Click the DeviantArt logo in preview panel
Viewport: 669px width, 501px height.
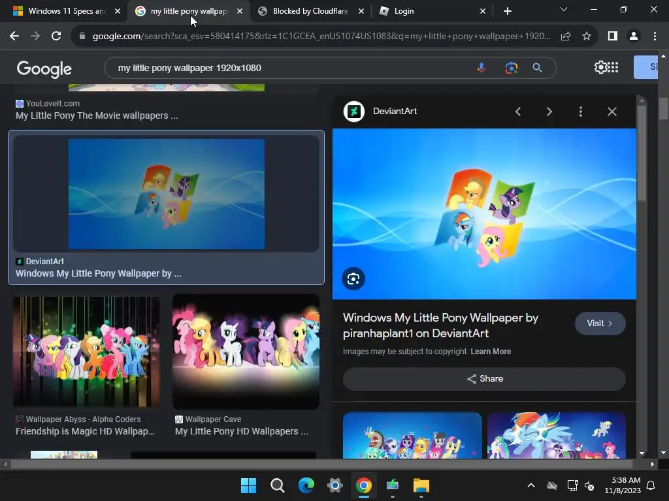pyautogui.click(x=354, y=112)
